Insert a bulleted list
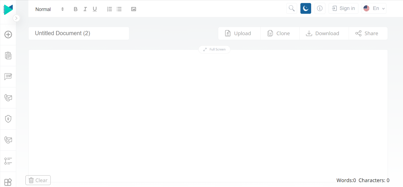 pos(119,9)
